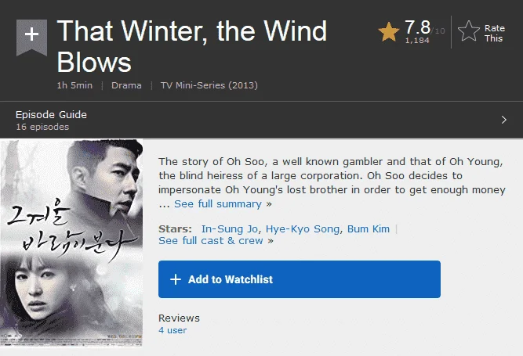The height and width of the screenshot is (356, 523).
Task: Open the See full summary link
Action: pyautogui.click(x=218, y=203)
